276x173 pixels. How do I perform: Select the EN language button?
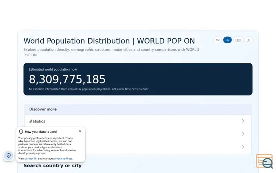click(x=227, y=40)
